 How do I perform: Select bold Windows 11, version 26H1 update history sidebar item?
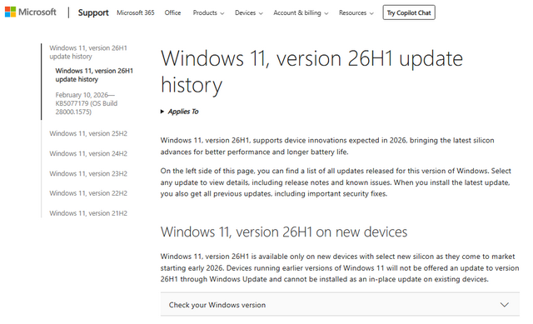(x=94, y=75)
